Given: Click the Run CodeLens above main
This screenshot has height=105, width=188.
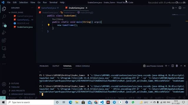Looking at the screenshot, I should 54,19.
